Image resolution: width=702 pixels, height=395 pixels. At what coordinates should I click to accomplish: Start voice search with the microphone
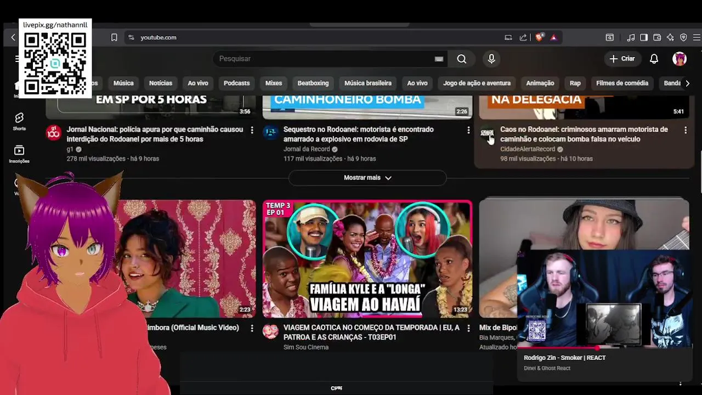(x=491, y=59)
